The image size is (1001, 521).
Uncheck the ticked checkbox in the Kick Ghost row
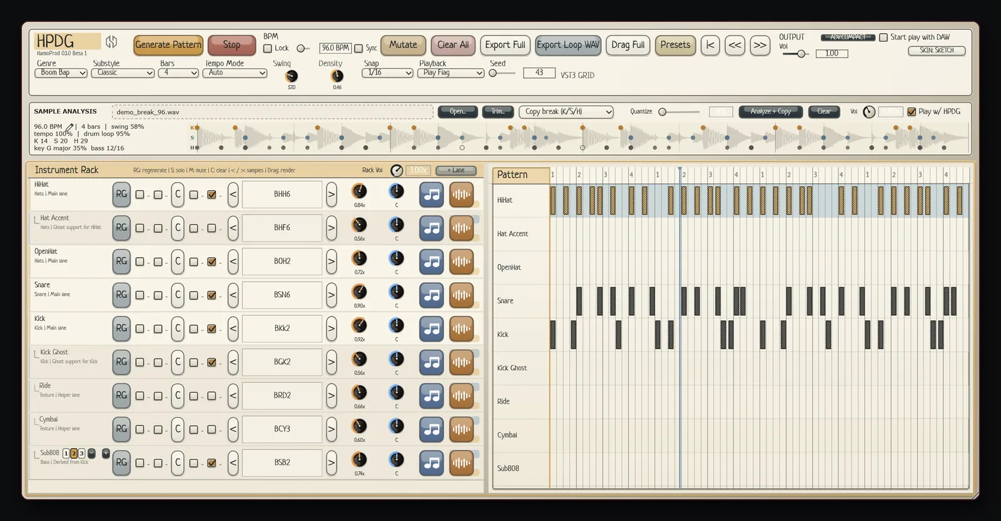click(x=211, y=362)
